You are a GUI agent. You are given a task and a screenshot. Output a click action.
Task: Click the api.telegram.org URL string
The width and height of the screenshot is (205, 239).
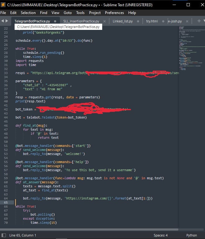tap(105, 73)
